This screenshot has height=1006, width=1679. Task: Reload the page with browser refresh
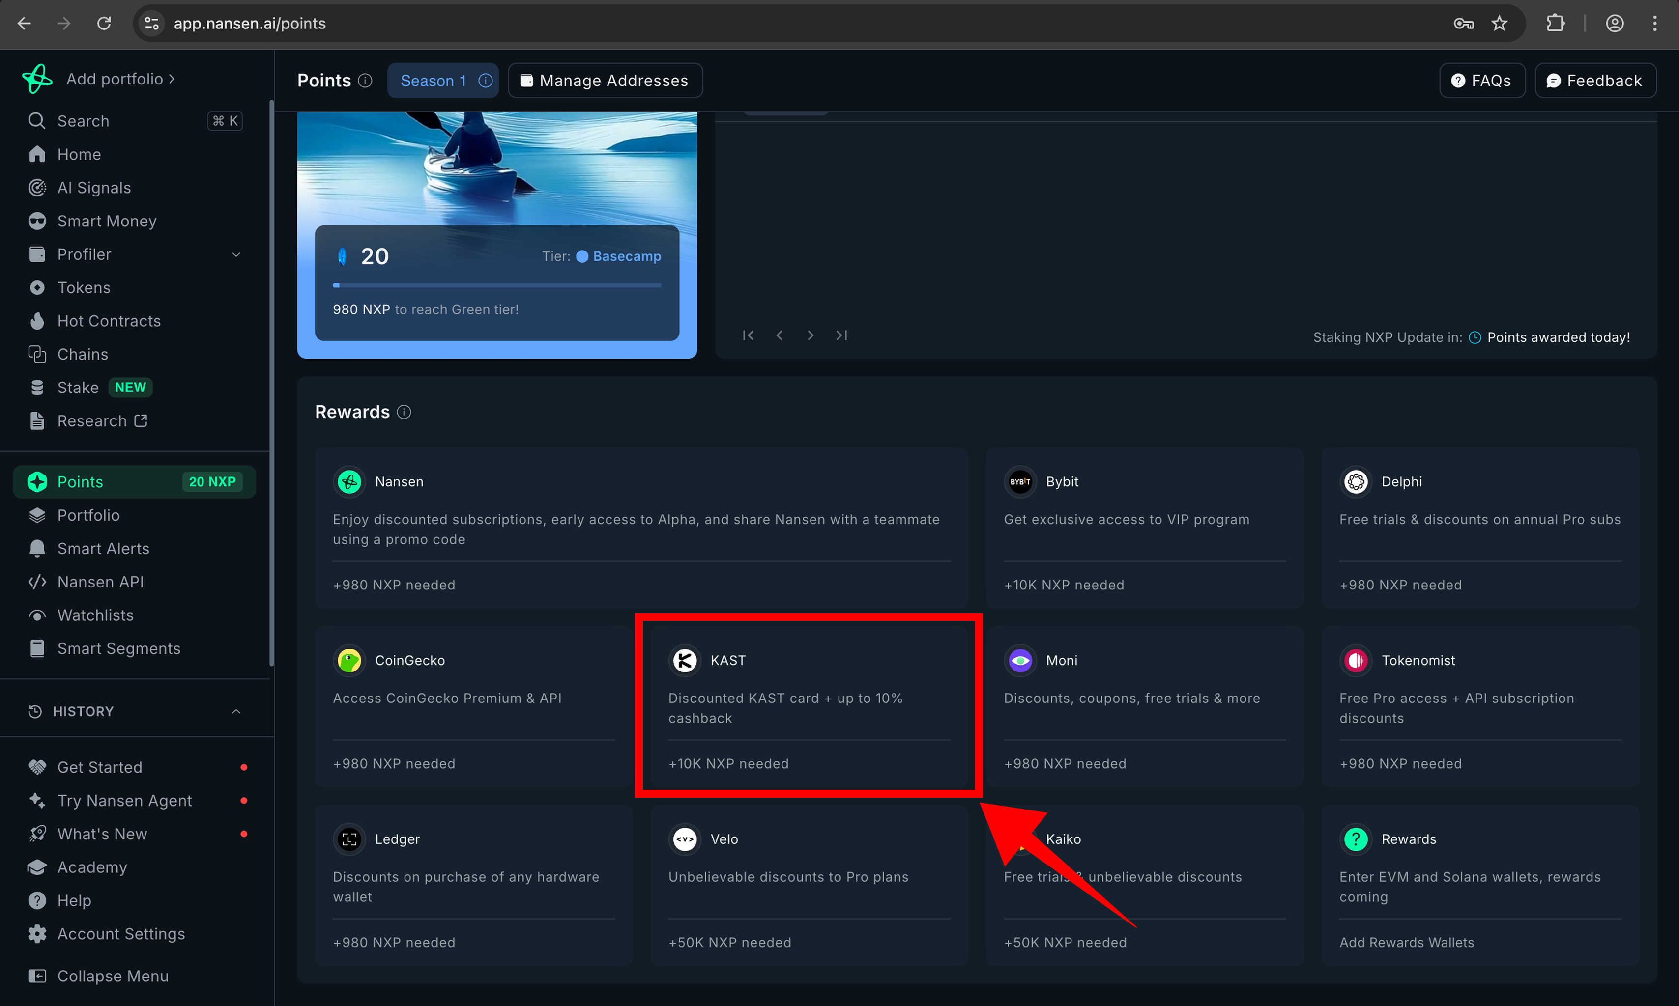104,23
